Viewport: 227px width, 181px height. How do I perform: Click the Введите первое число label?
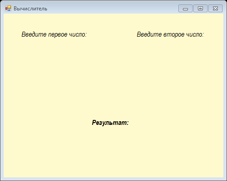tap(54, 34)
